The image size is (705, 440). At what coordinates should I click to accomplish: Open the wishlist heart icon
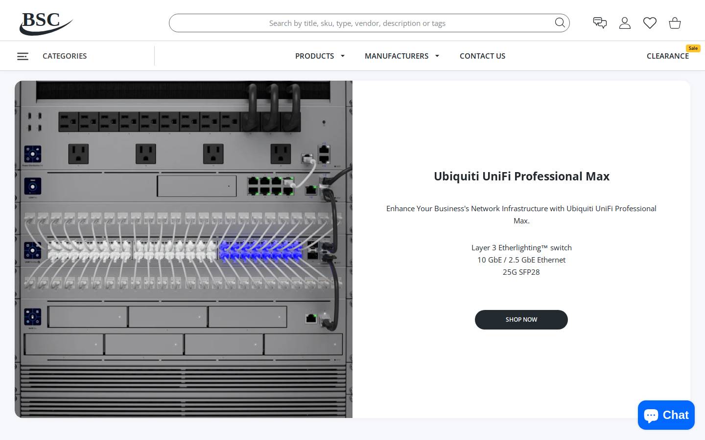click(650, 23)
